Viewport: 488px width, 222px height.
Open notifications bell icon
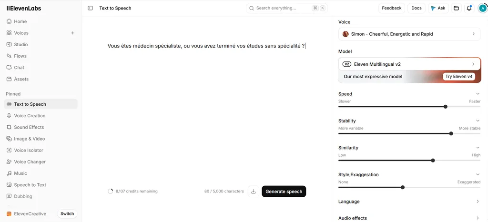pos(469,8)
